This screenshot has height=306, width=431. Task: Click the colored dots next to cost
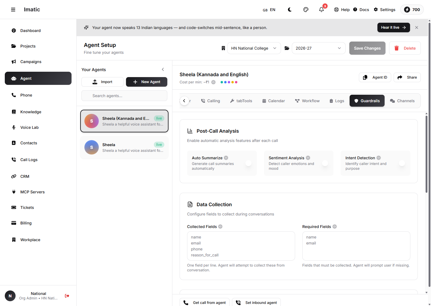229,82
